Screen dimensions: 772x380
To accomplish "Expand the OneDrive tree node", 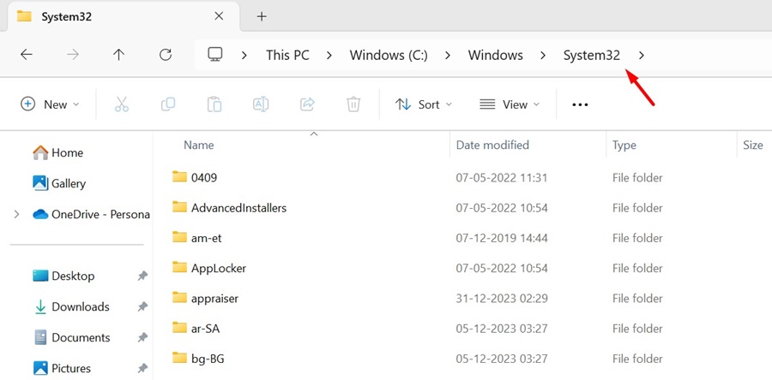I will [16, 214].
